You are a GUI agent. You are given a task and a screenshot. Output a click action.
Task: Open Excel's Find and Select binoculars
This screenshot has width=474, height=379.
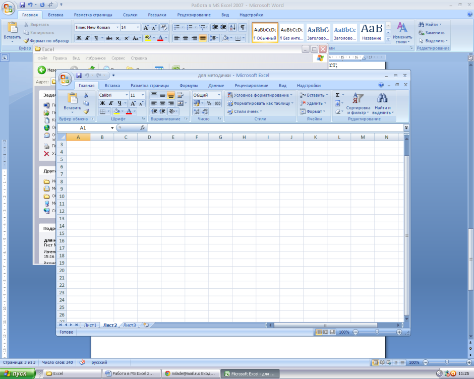[x=382, y=104]
